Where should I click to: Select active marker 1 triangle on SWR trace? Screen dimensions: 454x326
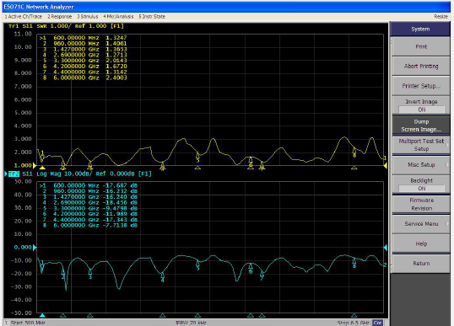42,168
